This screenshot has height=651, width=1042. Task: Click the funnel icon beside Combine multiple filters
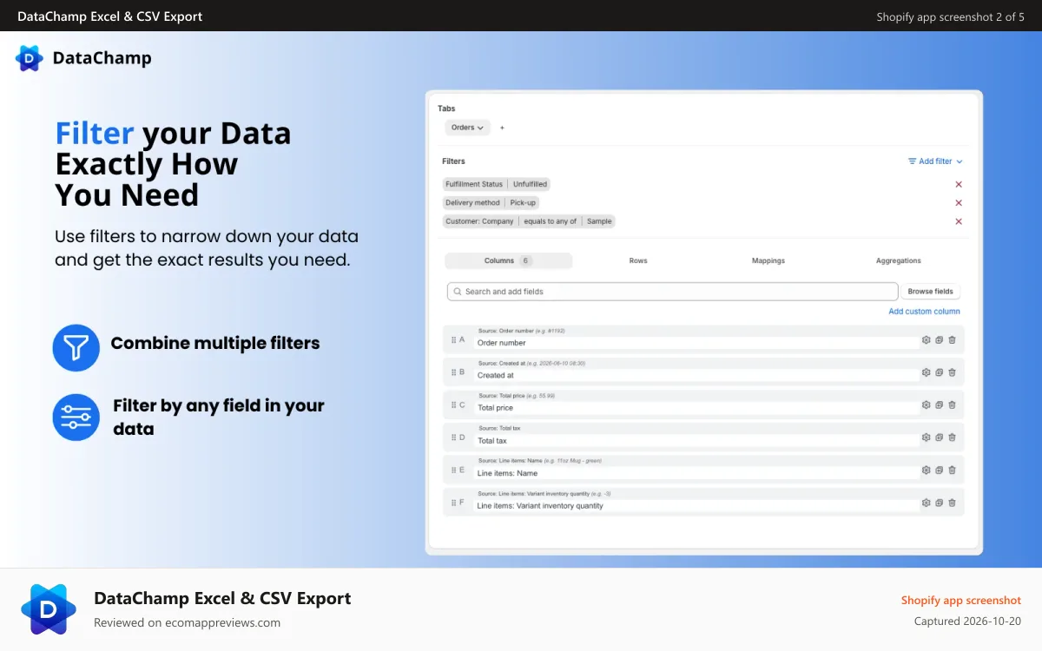(76, 348)
